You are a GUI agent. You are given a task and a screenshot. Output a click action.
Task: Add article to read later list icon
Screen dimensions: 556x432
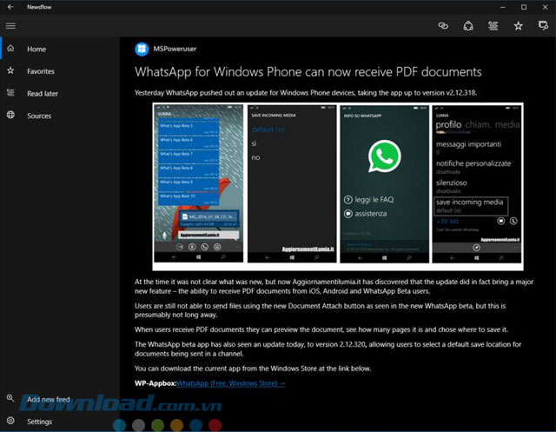coord(493,25)
